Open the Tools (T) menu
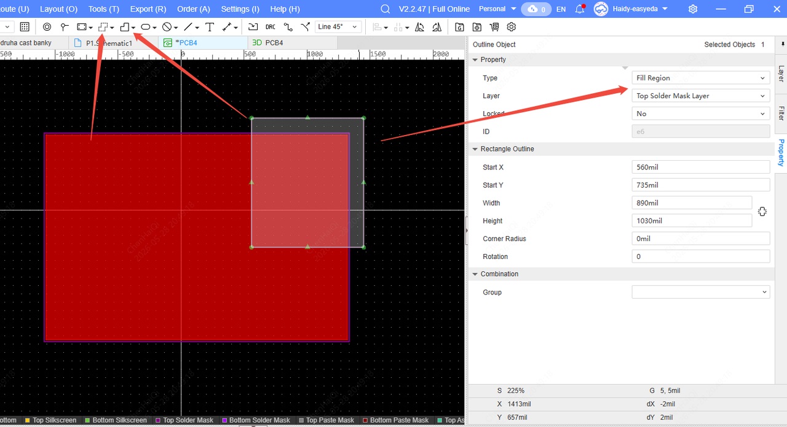Viewport: 787px width, 427px height. 104,9
